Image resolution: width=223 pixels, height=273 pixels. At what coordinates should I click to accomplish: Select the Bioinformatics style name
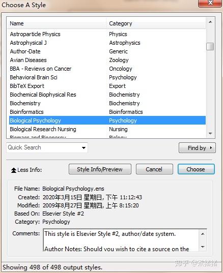[26, 112]
